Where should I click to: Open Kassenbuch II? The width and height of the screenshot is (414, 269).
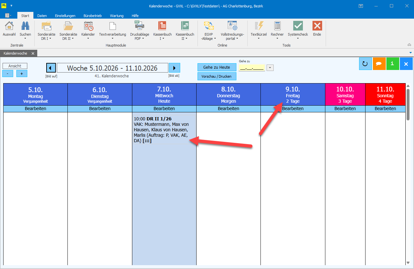pos(185,30)
